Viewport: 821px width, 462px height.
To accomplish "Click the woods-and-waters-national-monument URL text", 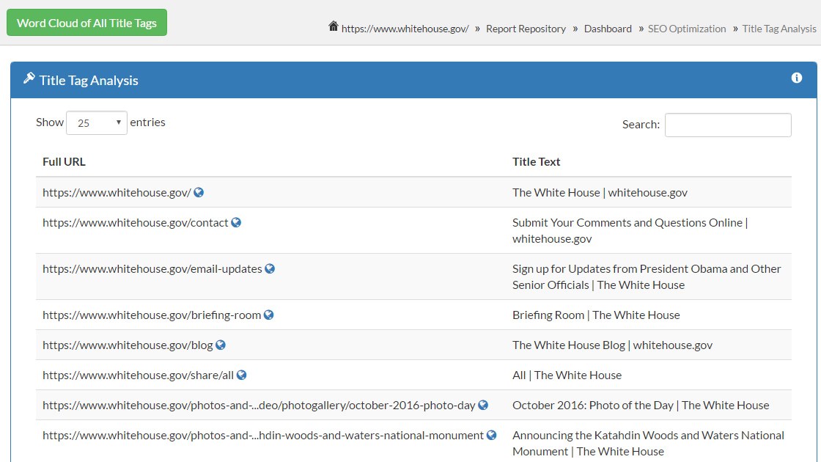I will pyautogui.click(x=263, y=436).
